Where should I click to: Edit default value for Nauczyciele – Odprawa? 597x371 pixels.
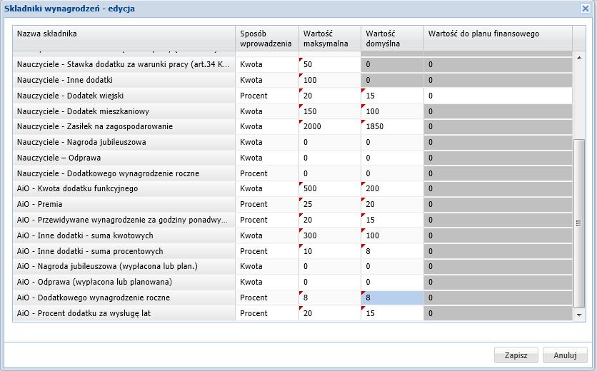pos(392,158)
